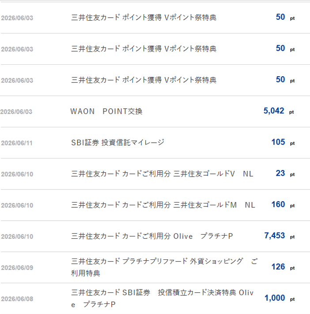Click the 2026/06/09 date
The image size is (310, 314).
click(x=17, y=268)
